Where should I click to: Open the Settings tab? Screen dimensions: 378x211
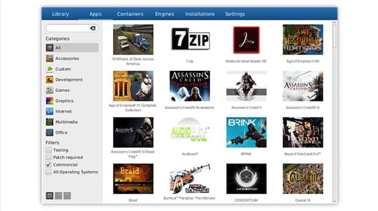point(235,14)
